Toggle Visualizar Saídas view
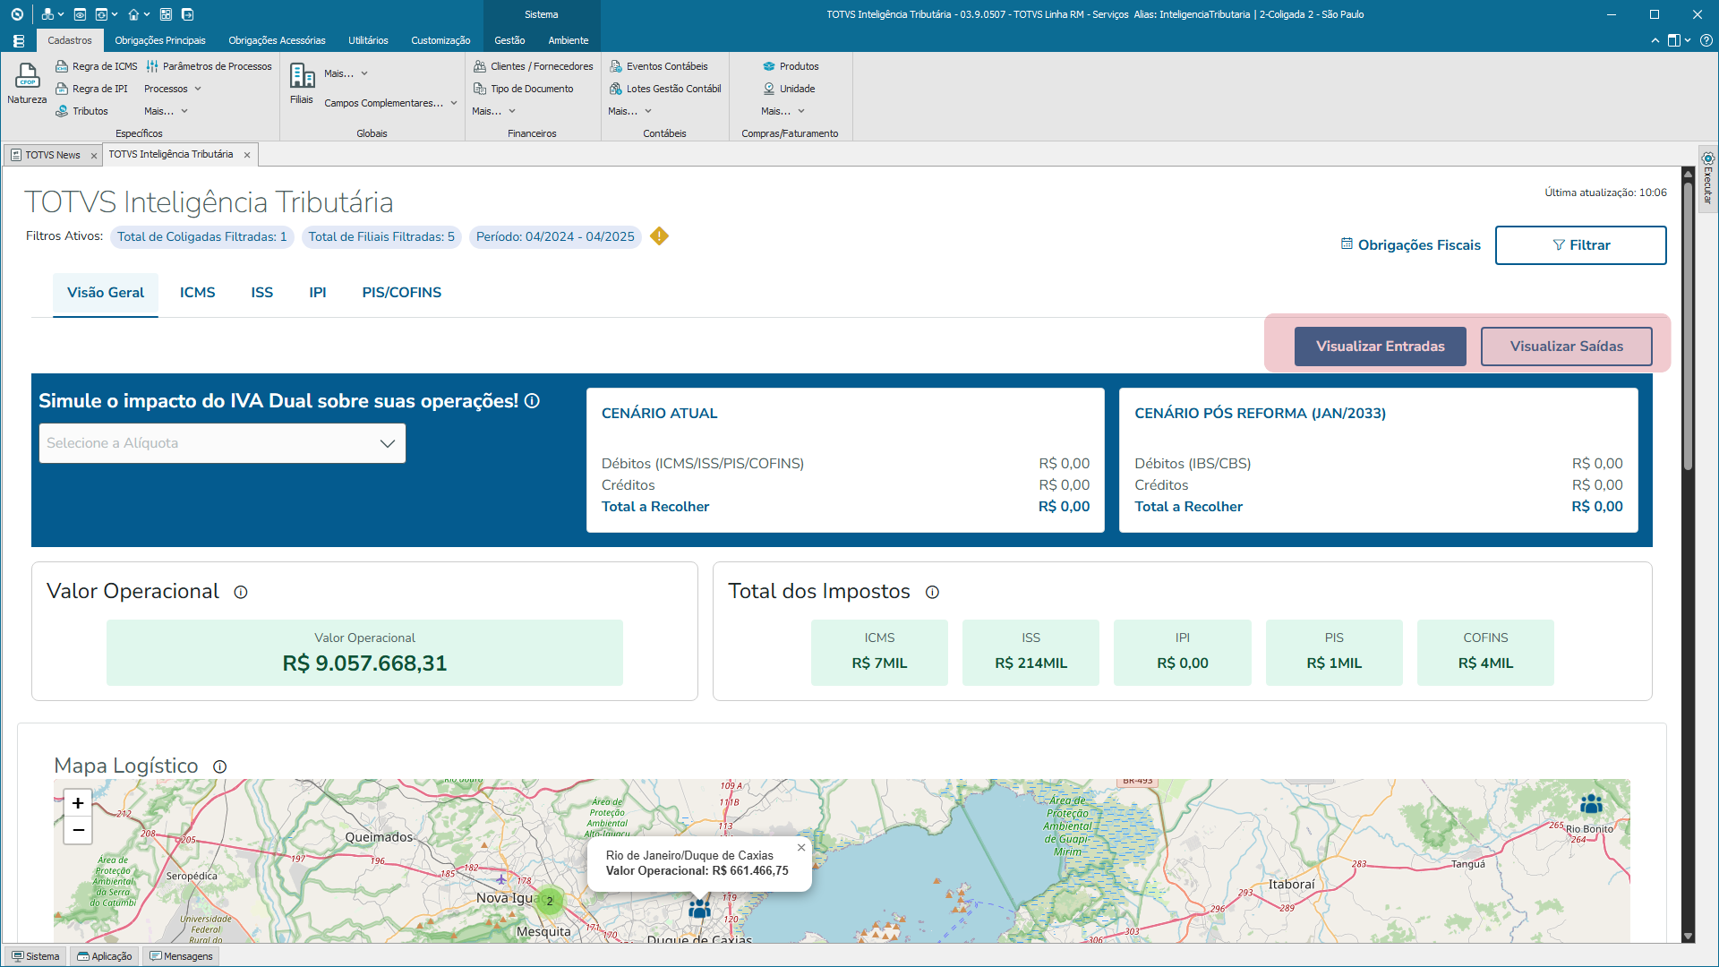 [x=1566, y=347]
